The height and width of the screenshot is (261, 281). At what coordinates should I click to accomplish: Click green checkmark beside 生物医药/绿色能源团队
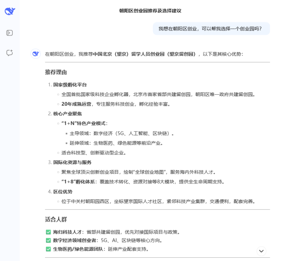coord(48,249)
